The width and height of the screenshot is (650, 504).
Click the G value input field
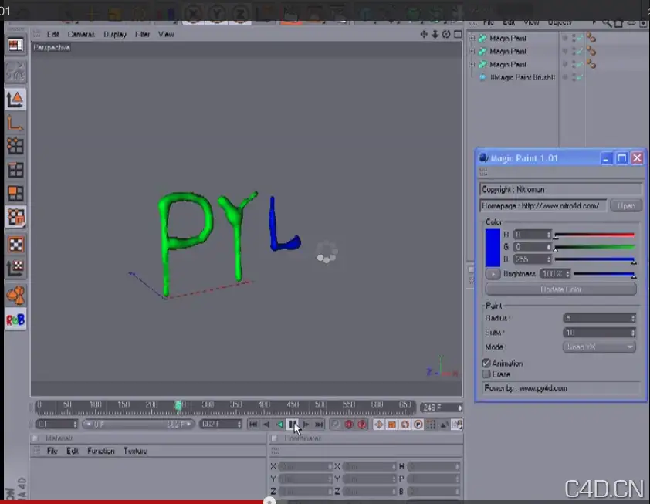click(x=532, y=247)
